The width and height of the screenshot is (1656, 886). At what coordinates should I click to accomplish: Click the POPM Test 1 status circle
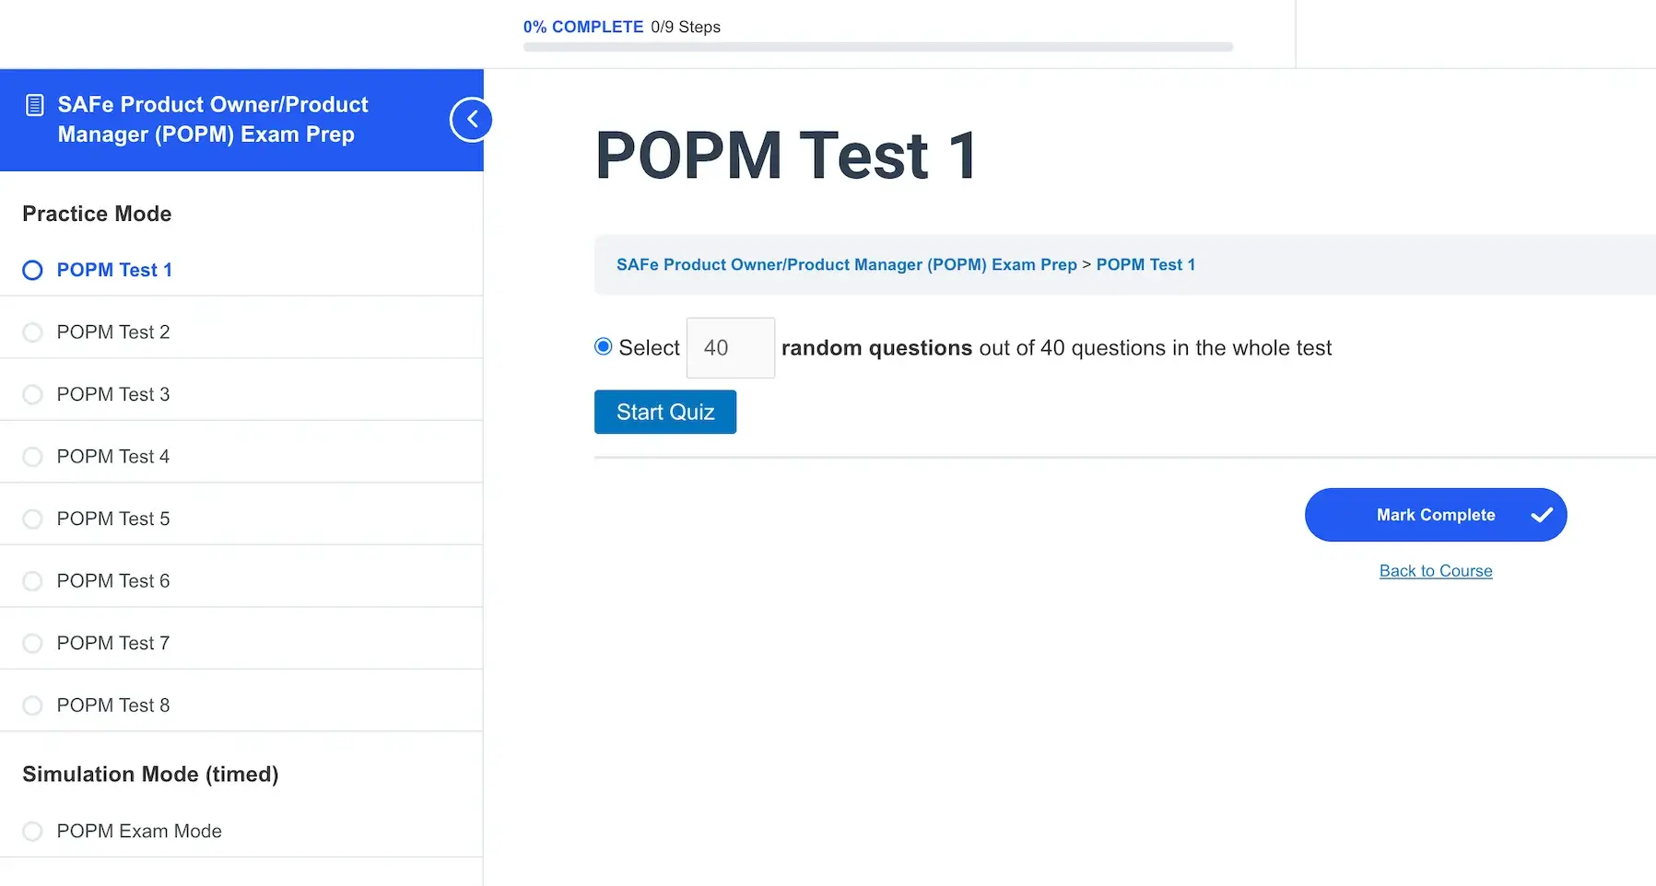coord(32,270)
